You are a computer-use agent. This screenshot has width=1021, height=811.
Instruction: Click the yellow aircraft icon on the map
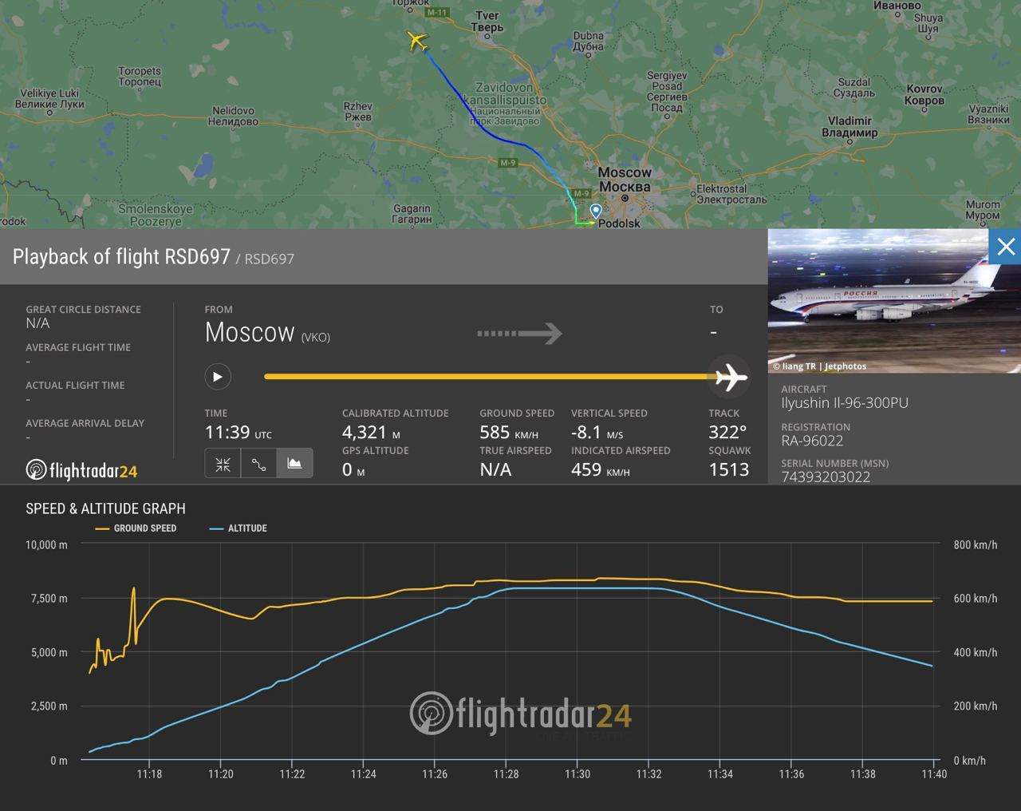[x=417, y=41]
